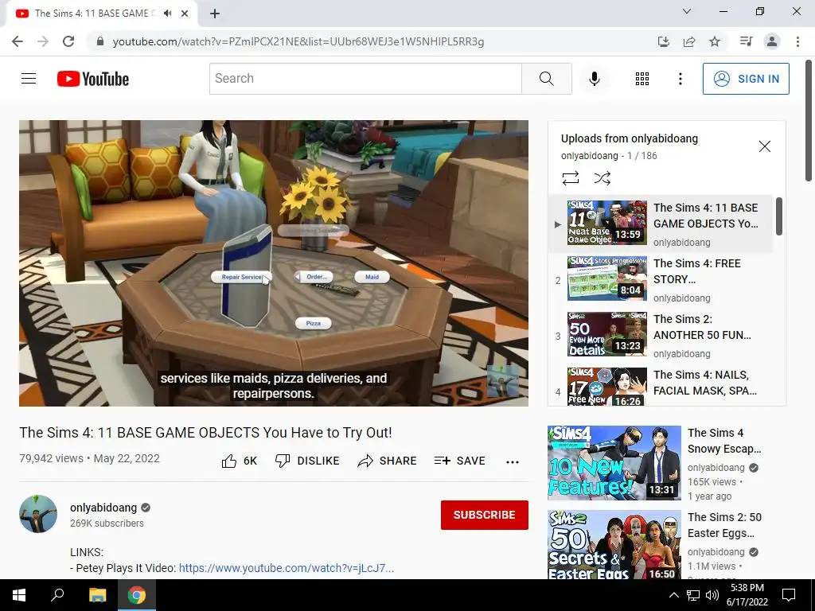This screenshot has width=815, height=611.
Task: Open onlyabidoang channel name link
Action: pos(103,508)
